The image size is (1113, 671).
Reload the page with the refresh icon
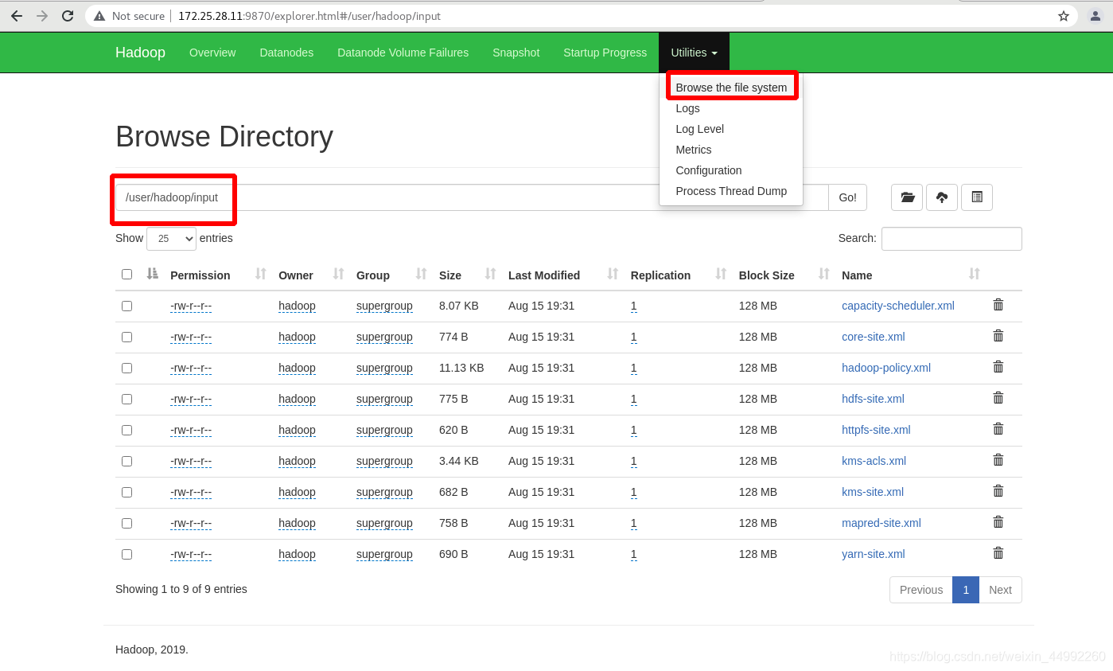coord(68,16)
